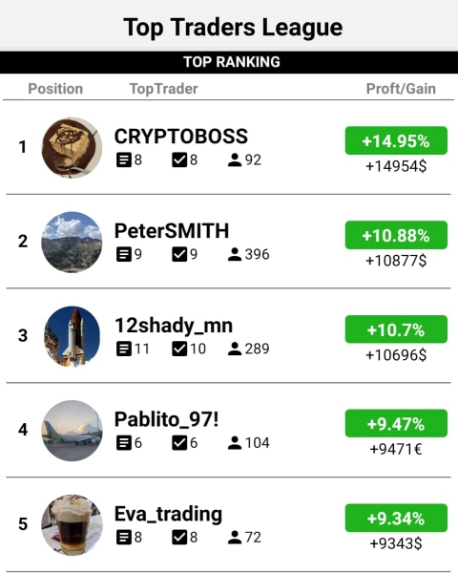
Task: Open Eva_trading trader name
Action: pyautogui.click(x=168, y=514)
